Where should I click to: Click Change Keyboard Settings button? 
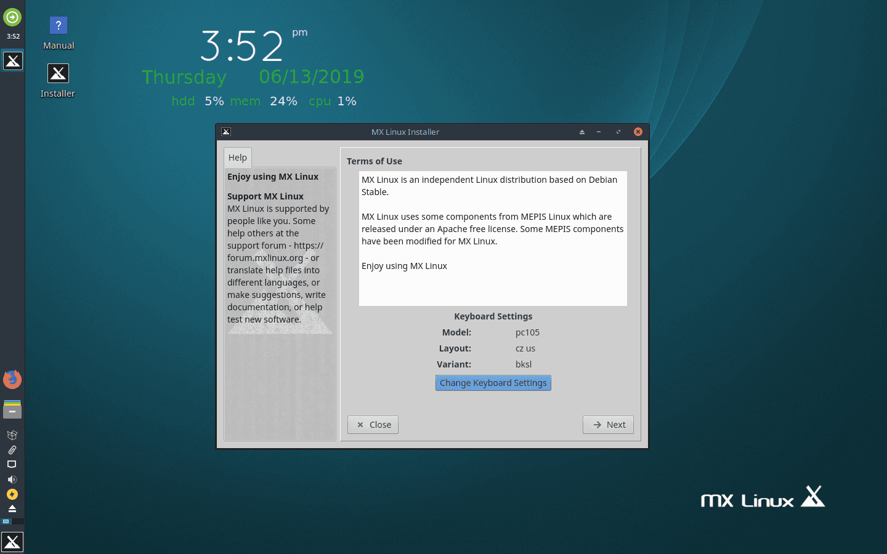[493, 383]
